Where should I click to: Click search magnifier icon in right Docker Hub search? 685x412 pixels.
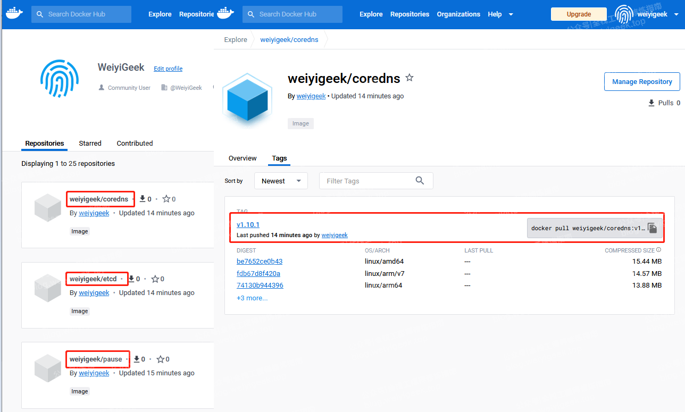(251, 14)
